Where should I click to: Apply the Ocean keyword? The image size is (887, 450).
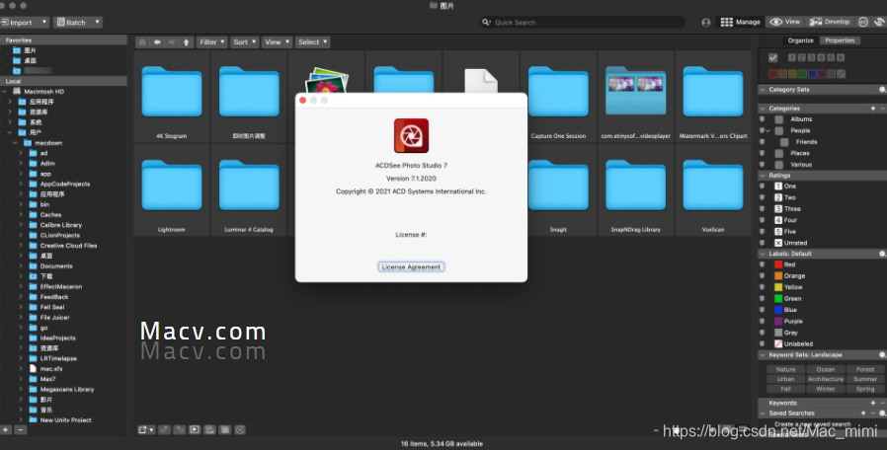826,370
